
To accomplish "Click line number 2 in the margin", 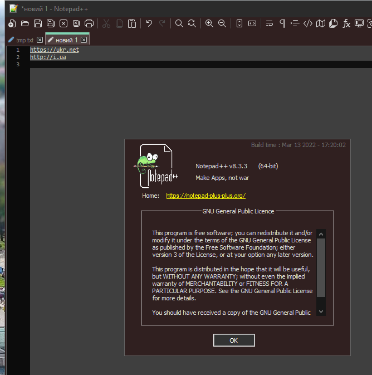I will 18,57.
